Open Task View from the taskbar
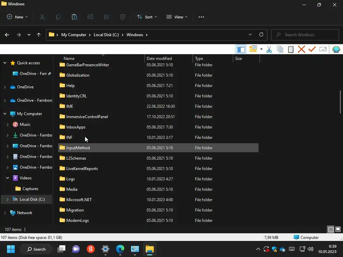Viewport: 343px width, 257px height. pyautogui.click(x=61, y=249)
